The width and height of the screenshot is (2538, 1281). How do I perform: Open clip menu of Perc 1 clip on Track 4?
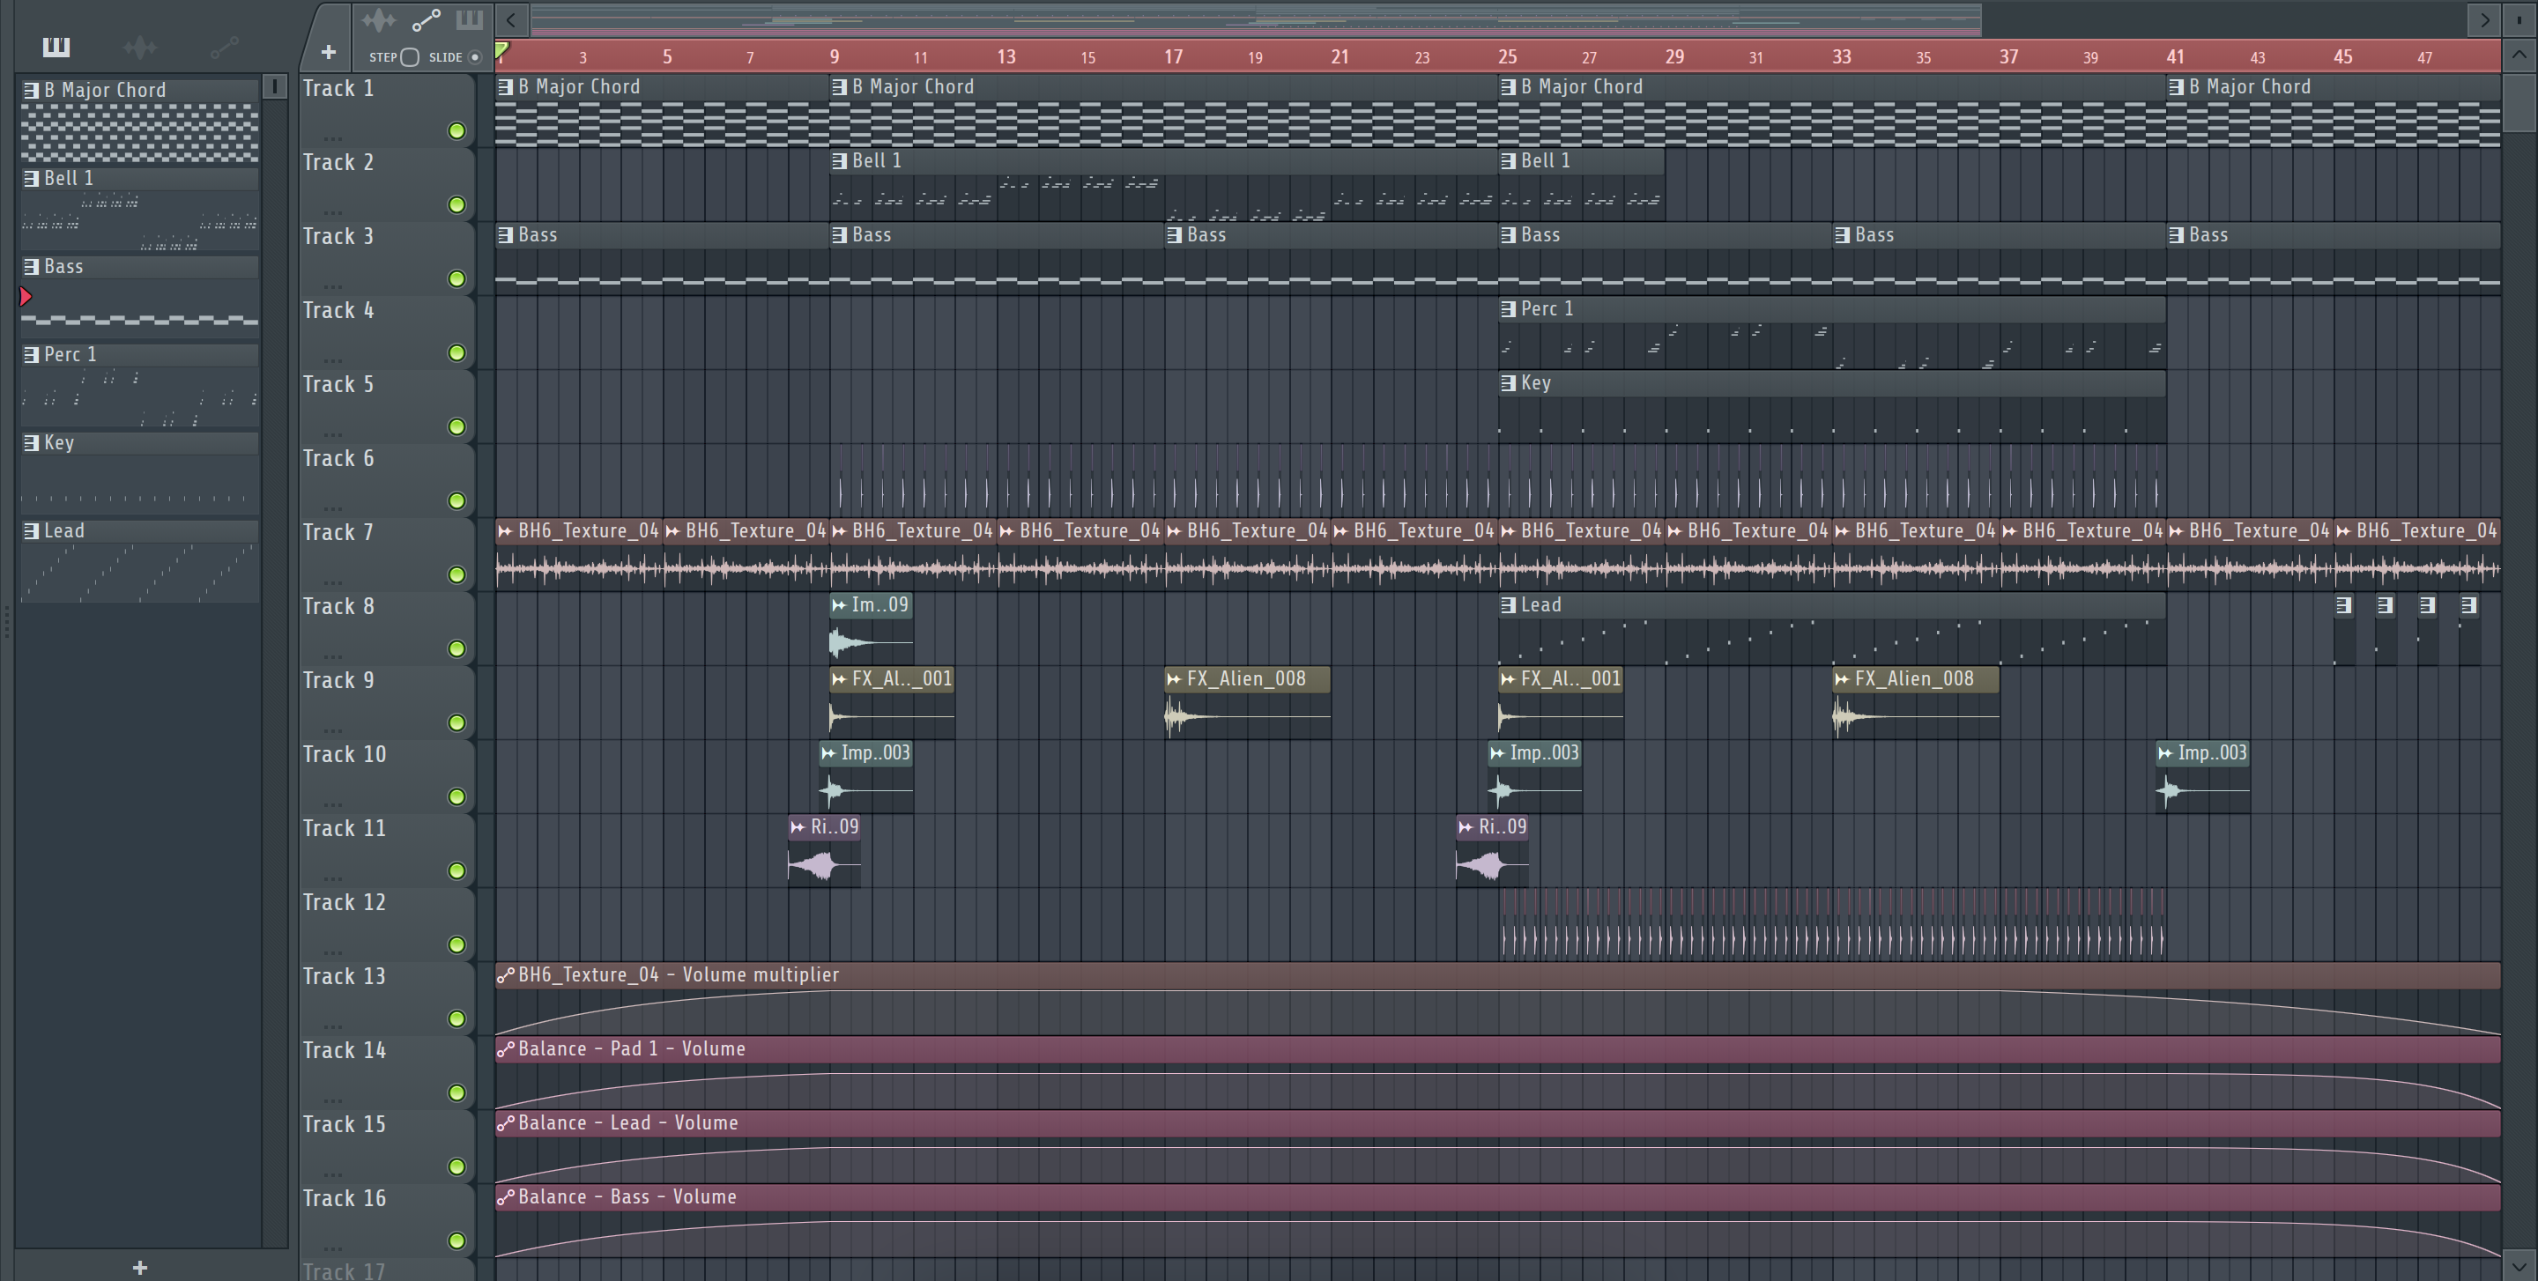tap(1509, 309)
